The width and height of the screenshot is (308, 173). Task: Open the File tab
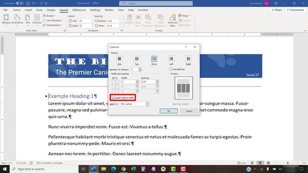click(5, 10)
